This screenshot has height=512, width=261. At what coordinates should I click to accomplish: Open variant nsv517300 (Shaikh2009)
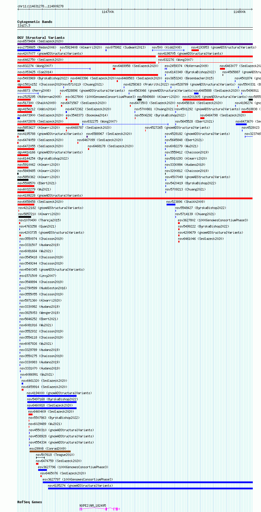(x=37, y=103)
